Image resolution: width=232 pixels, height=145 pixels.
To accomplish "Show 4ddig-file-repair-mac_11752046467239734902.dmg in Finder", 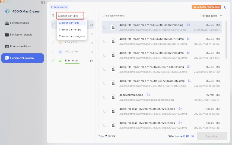I will [x=190, y=81].
